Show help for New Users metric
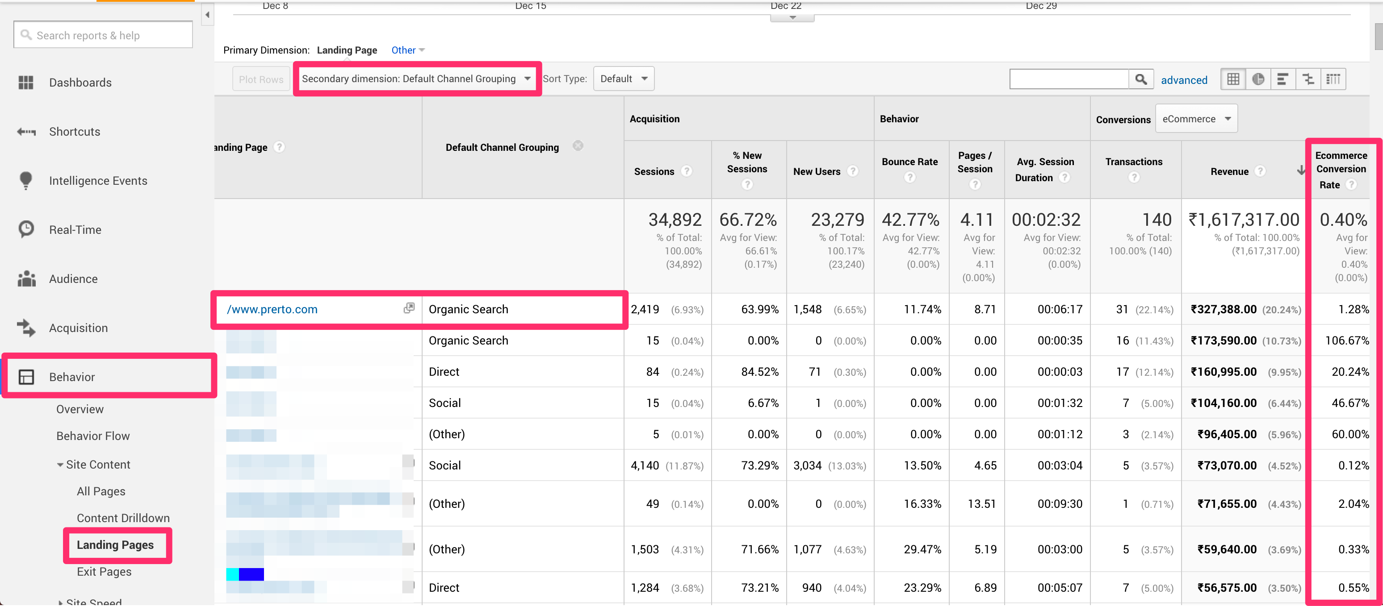 pos(853,171)
